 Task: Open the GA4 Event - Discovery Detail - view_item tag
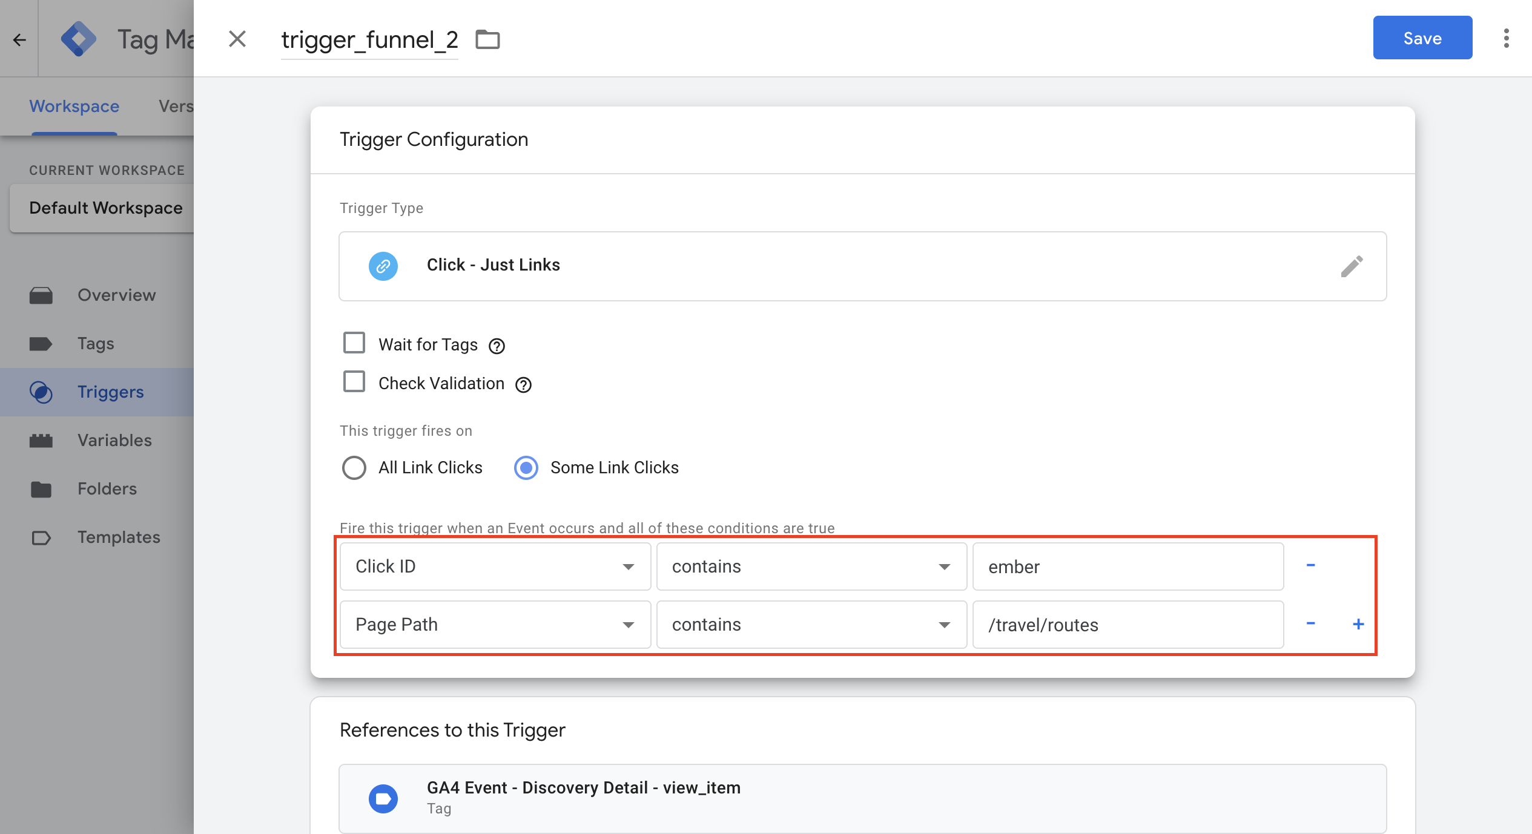click(862, 799)
